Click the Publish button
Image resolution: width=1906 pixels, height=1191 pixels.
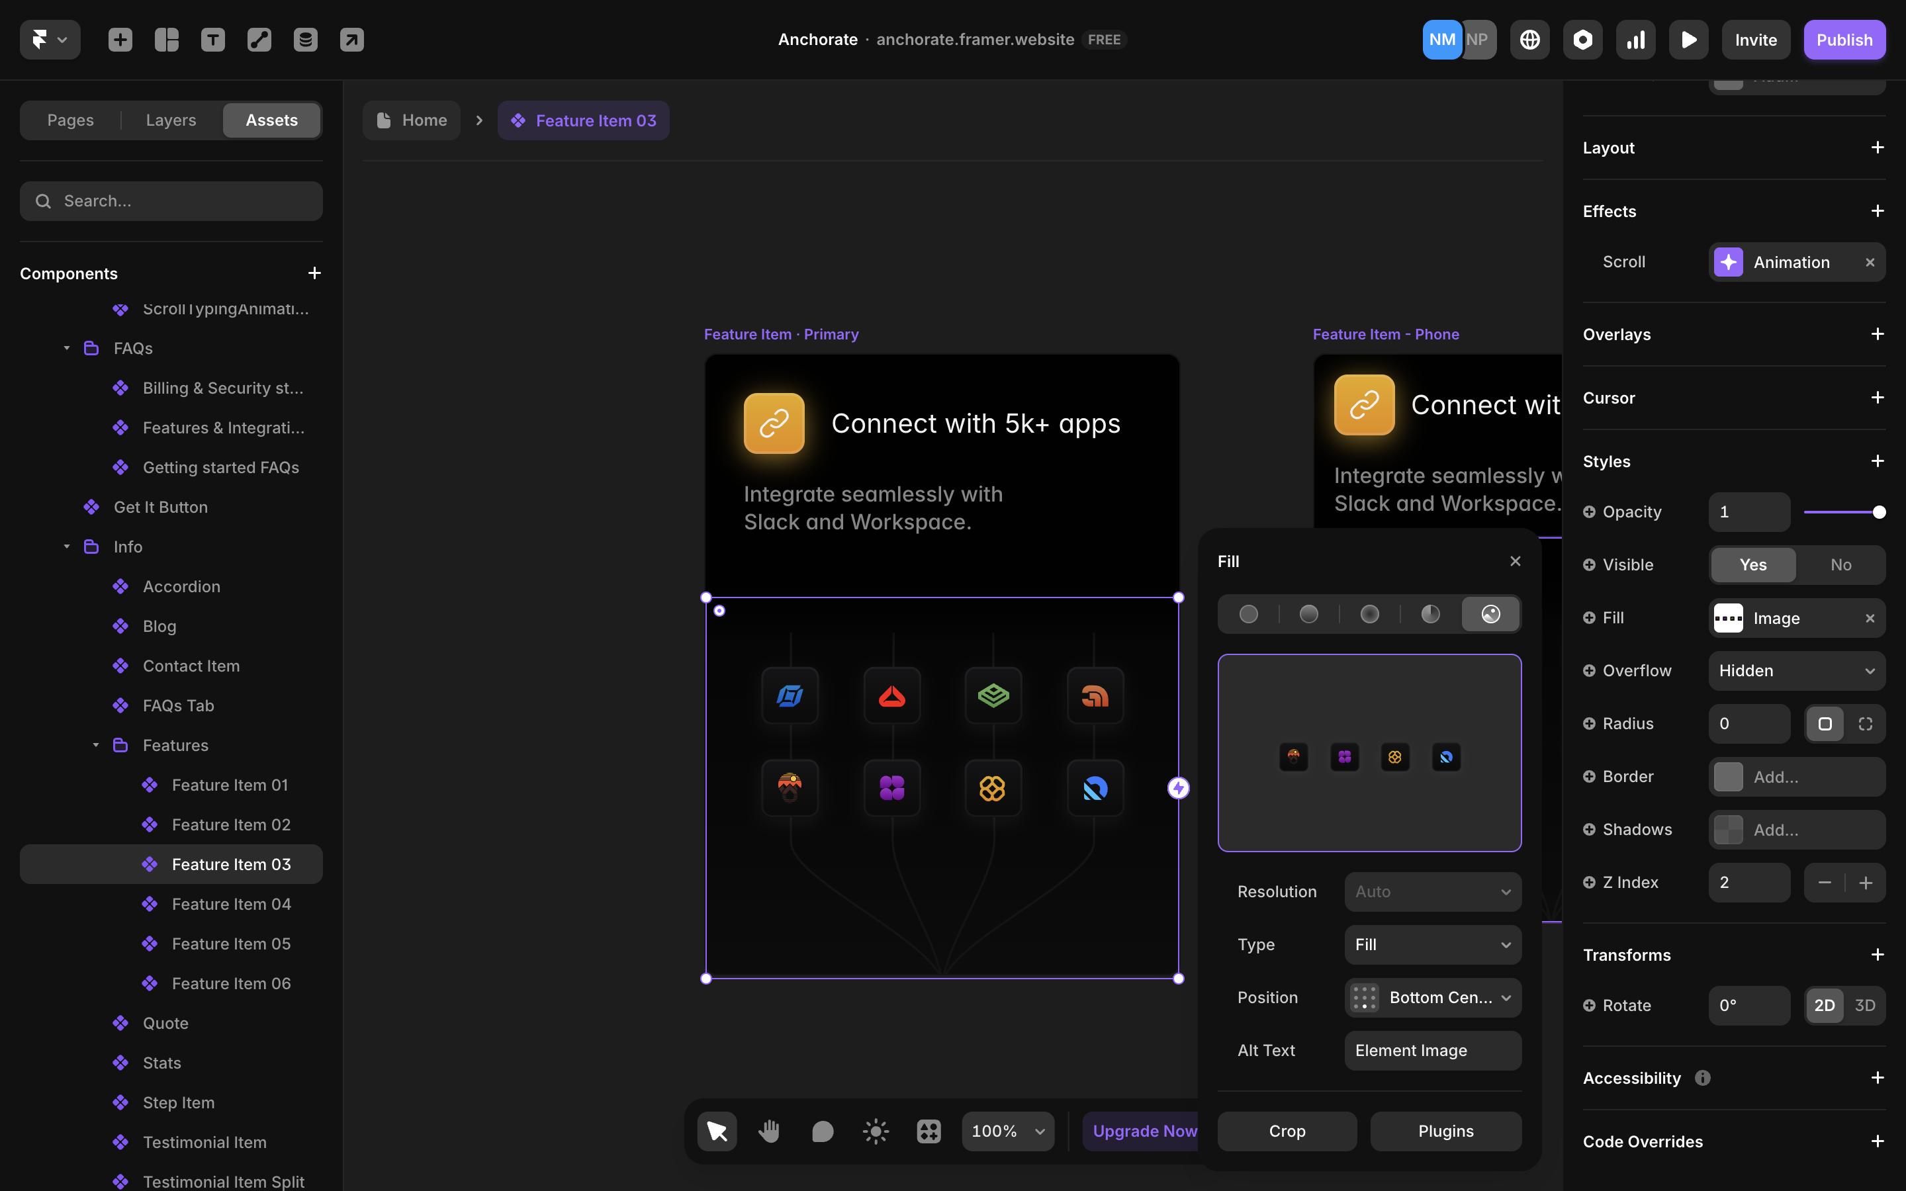pos(1844,40)
